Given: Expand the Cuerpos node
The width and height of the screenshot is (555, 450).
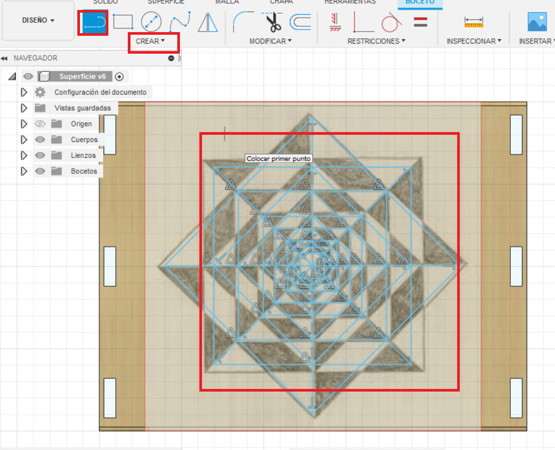Looking at the screenshot, I should pyautogui.click(x=24, y=139).
